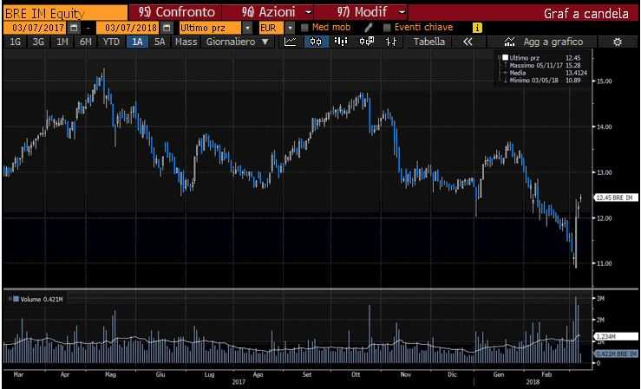Click the Tabella button

[x=428, y=42]
